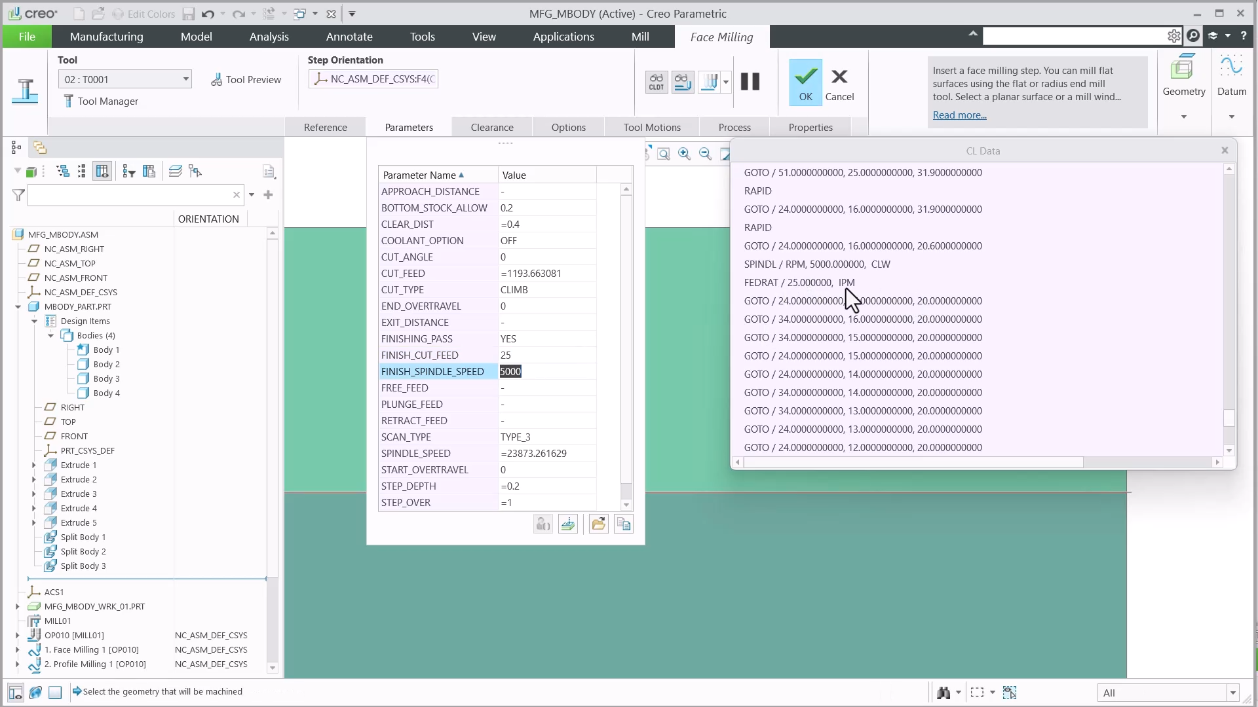Click the tool path preview icon

point(683,82)
